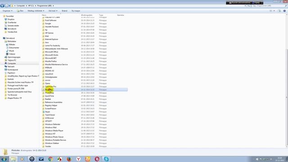Open Opera from the taskbar
The image size is (288, 162).
97,159
